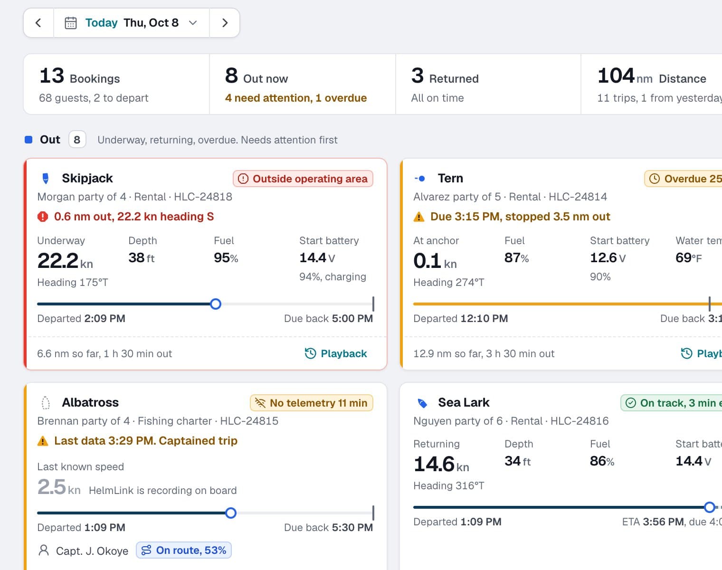722x570 pixels.
Task: Click the warning triangle on Albatross card
Action: click(x=43, y=441)
